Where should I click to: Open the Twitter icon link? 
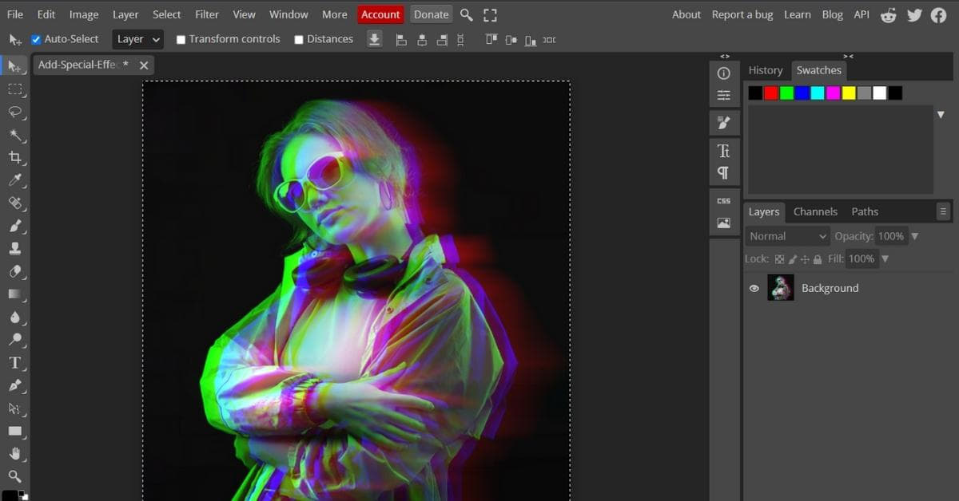(x=914, y=14)
